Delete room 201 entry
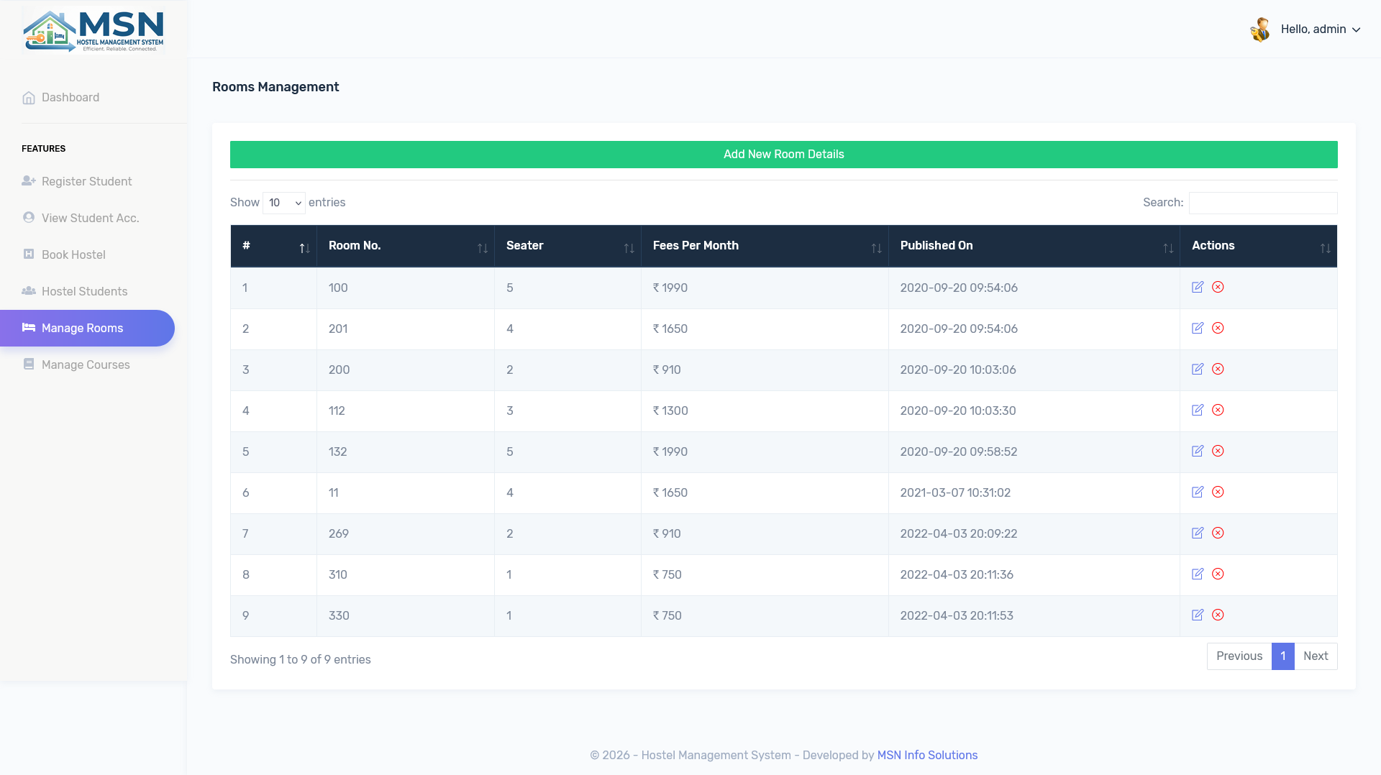Screen dimensions: 1381x775 tap(1218, 328)
